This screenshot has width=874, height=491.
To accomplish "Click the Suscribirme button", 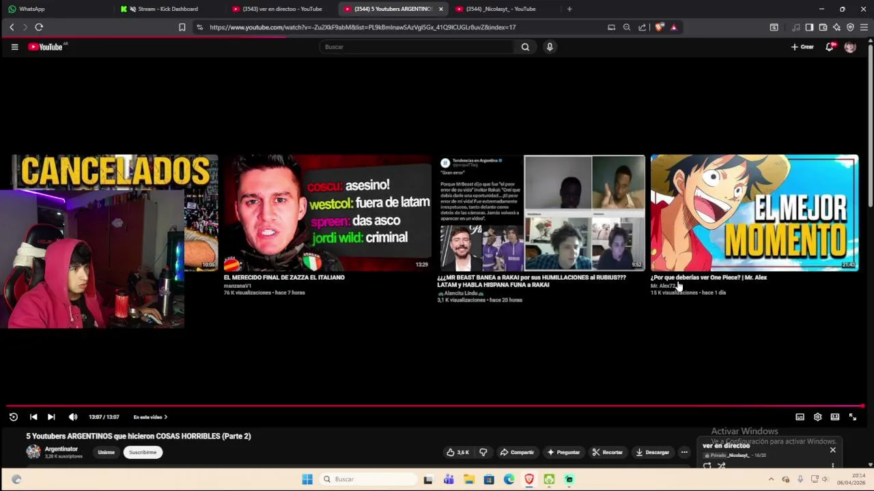I will pyautogui.click(x=143, y=452).
